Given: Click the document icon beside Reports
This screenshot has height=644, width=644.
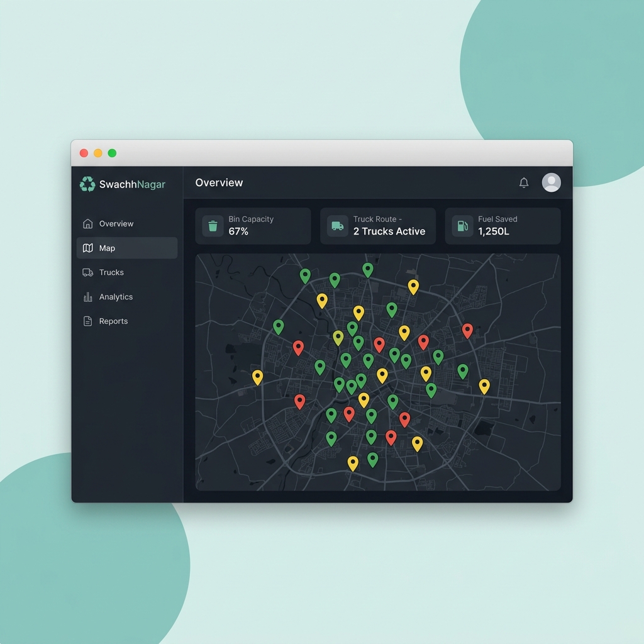Looking at the screenshot, I should click(x=87, y=321).
